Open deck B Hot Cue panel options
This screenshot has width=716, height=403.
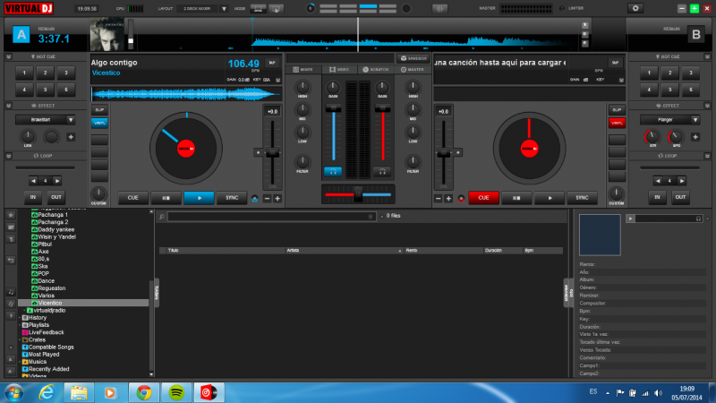(707, 56)
